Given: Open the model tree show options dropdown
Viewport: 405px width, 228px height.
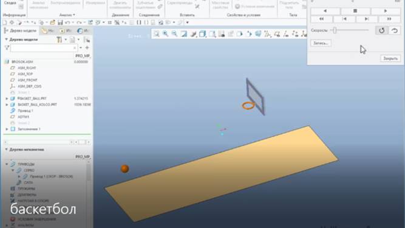Looking at the screenshot, I should tap(75, 40).
